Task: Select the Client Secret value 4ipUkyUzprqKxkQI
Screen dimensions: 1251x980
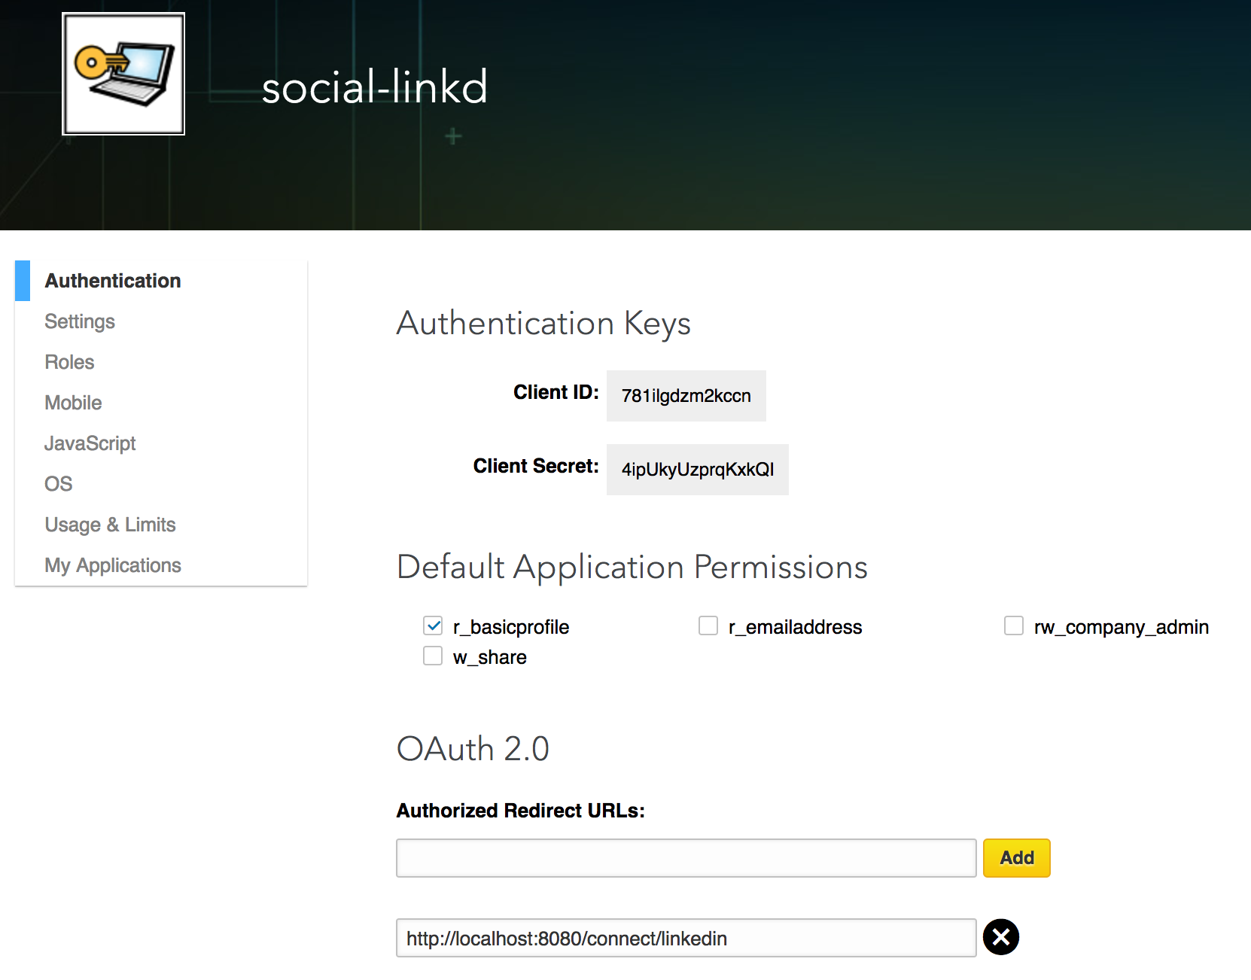Action: [x=698, y=470]
